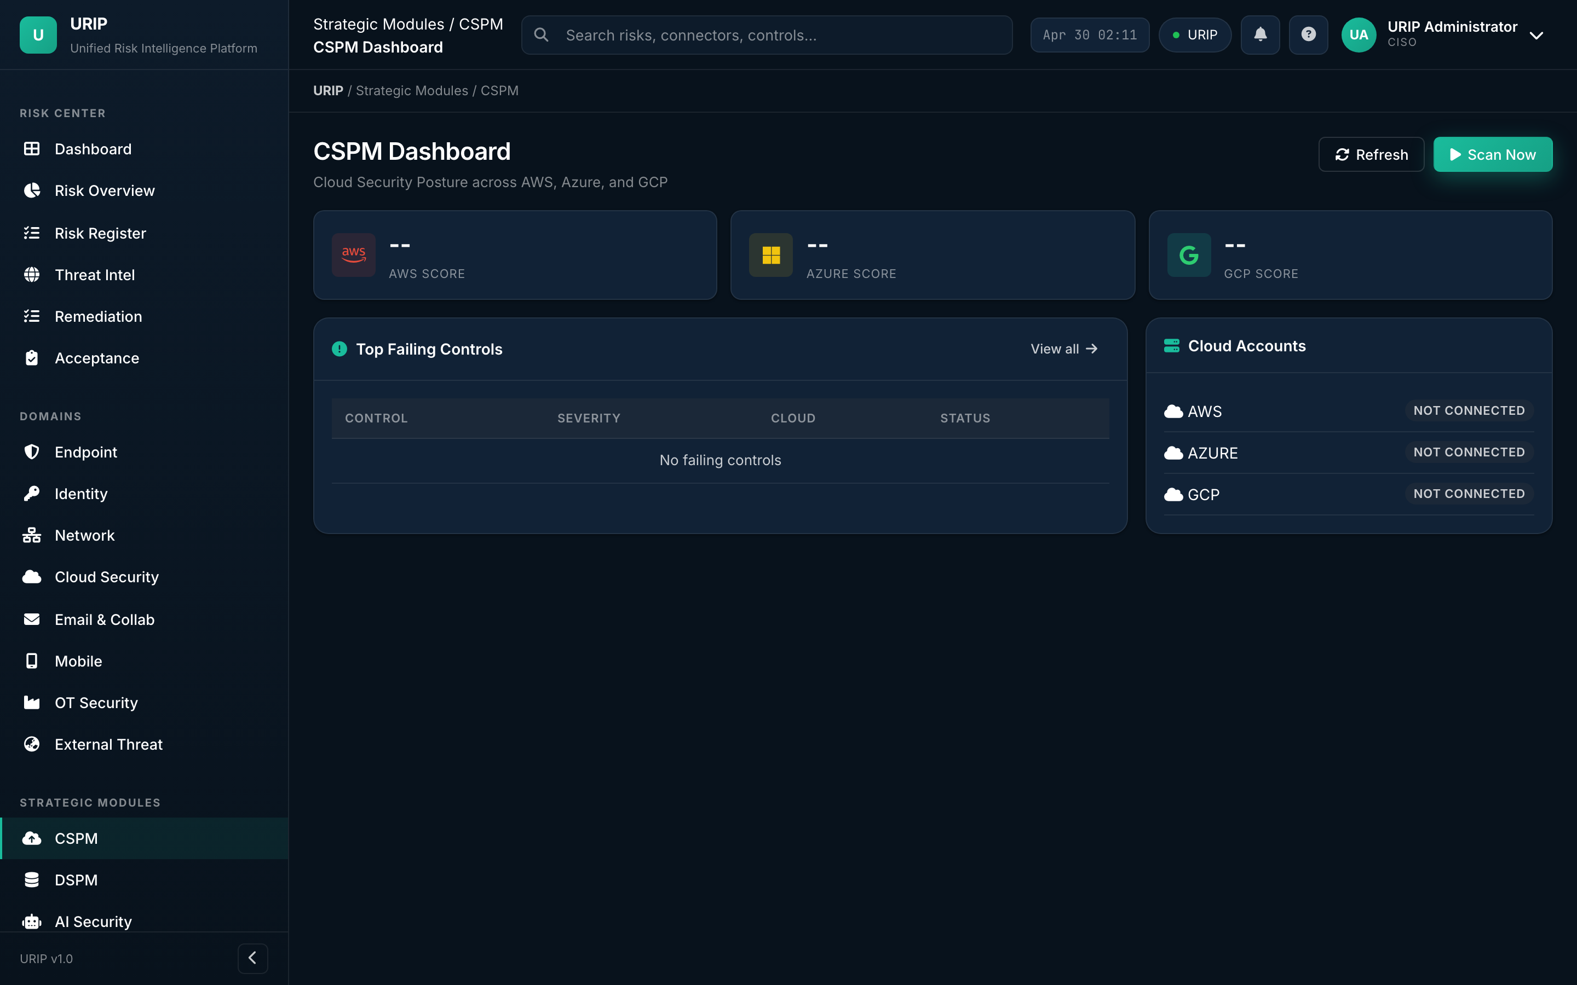This screenshot has height=985, width=1577.
Task: Open the Remediation section
Action: (144, 316)
